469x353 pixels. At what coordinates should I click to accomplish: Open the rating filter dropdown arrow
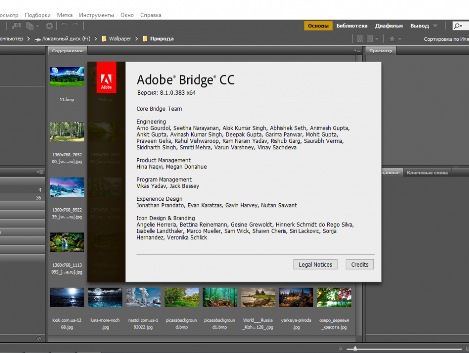(400, 39)
